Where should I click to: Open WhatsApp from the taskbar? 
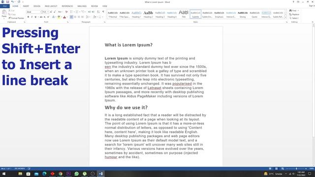(x=77, y=174)
